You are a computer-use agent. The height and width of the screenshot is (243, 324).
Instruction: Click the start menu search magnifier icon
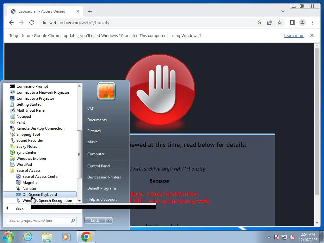tap(73, 221)
